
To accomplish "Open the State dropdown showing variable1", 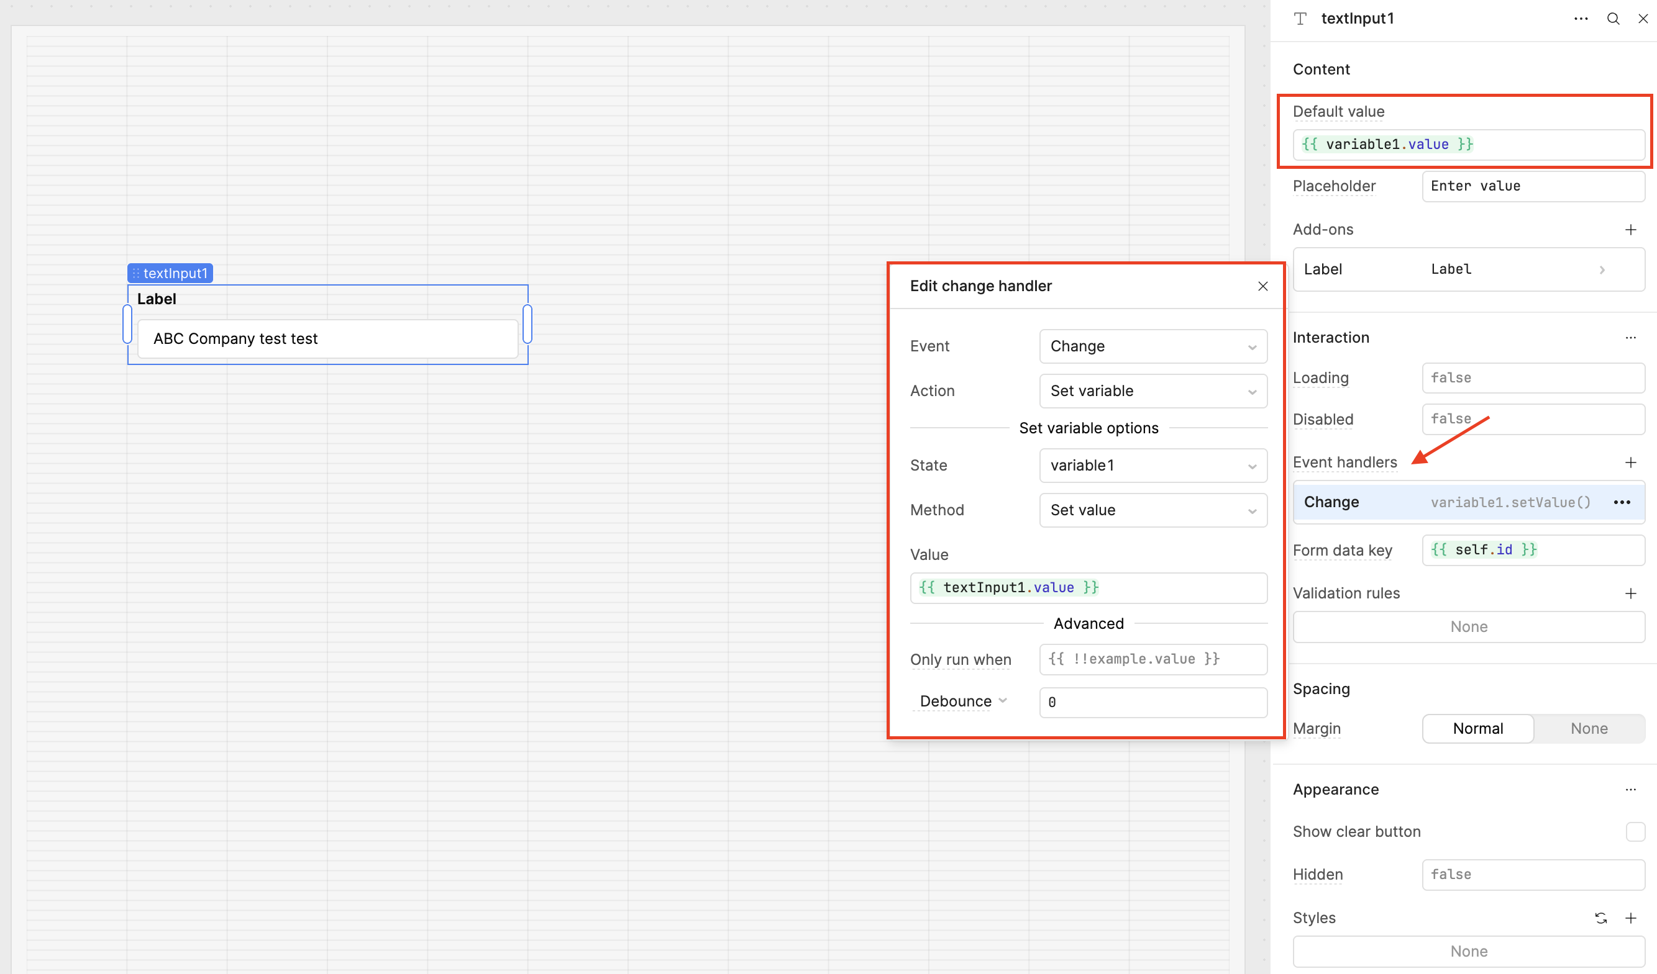I will [x=1153, y=466].
